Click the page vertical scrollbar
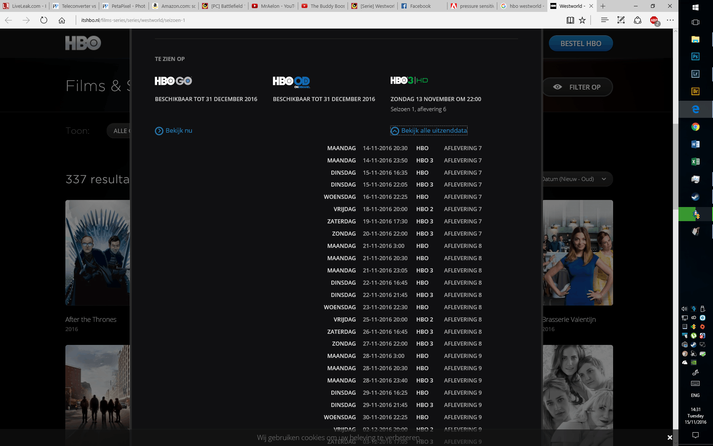713x446 pixels. tap(675, 167)
